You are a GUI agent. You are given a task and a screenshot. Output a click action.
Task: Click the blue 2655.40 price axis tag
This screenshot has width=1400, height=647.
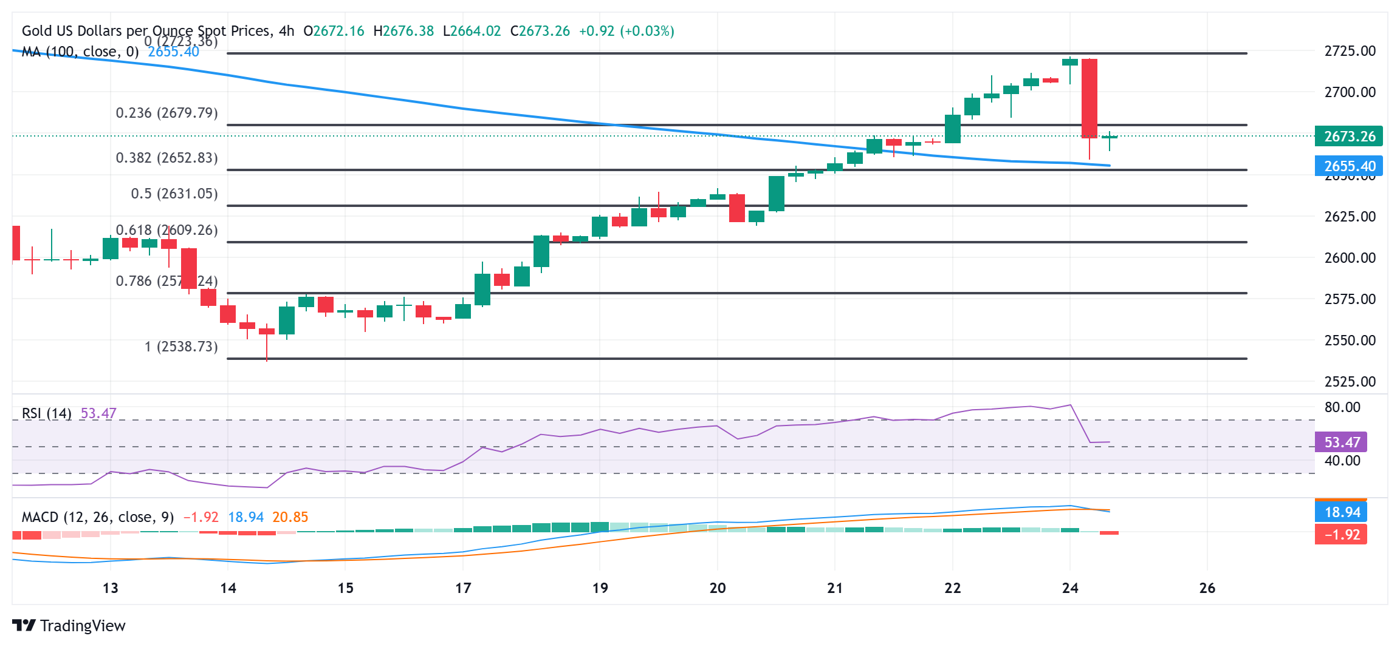tap(1348, 166)
